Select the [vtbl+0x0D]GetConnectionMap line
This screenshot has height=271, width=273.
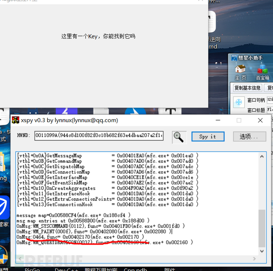pyautogui.click(x=108, y=172)
